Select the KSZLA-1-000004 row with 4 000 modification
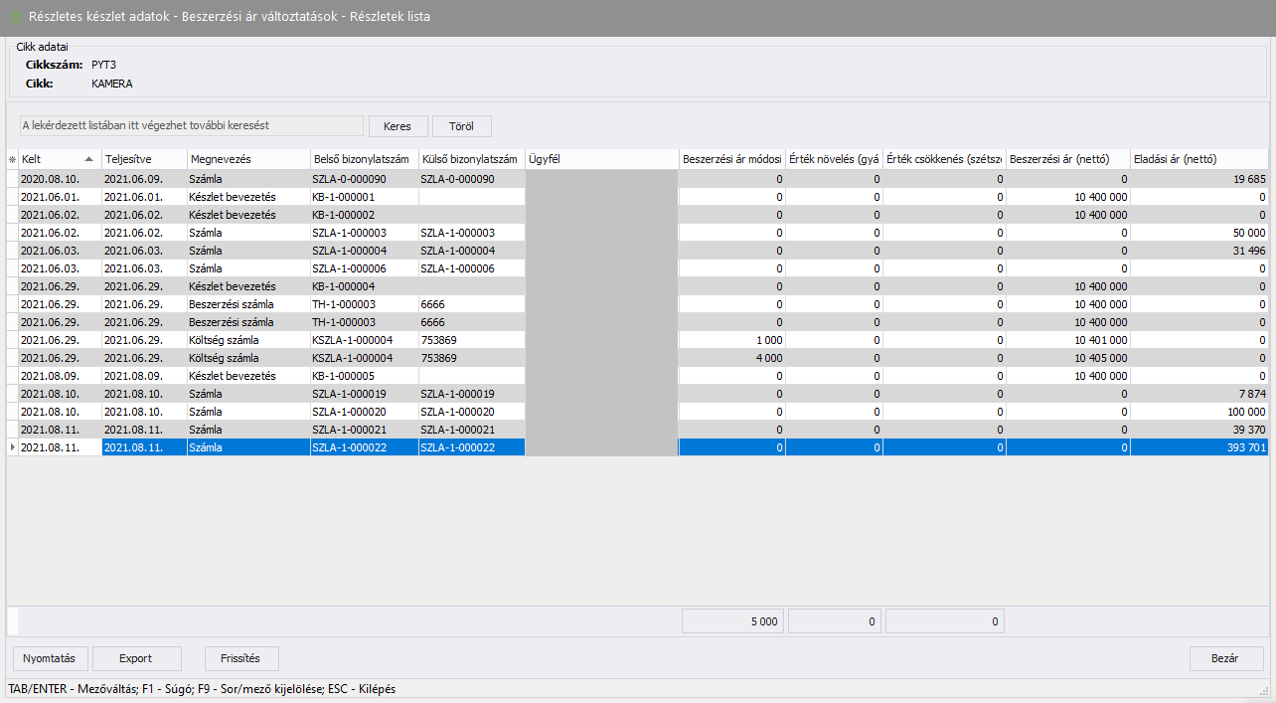The width and height of the screenshot is (1276, 703). click(363, 358)
